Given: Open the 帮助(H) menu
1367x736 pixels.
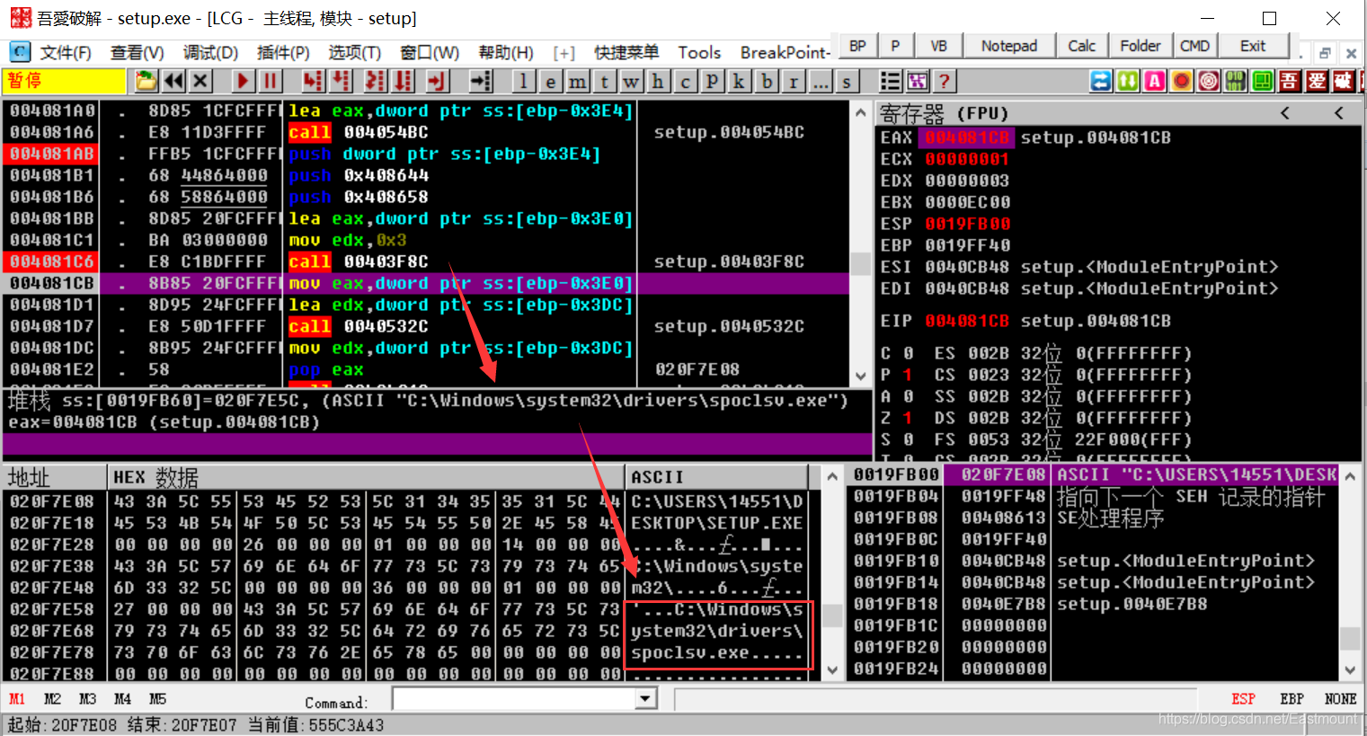Looking at the screenshot, I should point(506,52).
